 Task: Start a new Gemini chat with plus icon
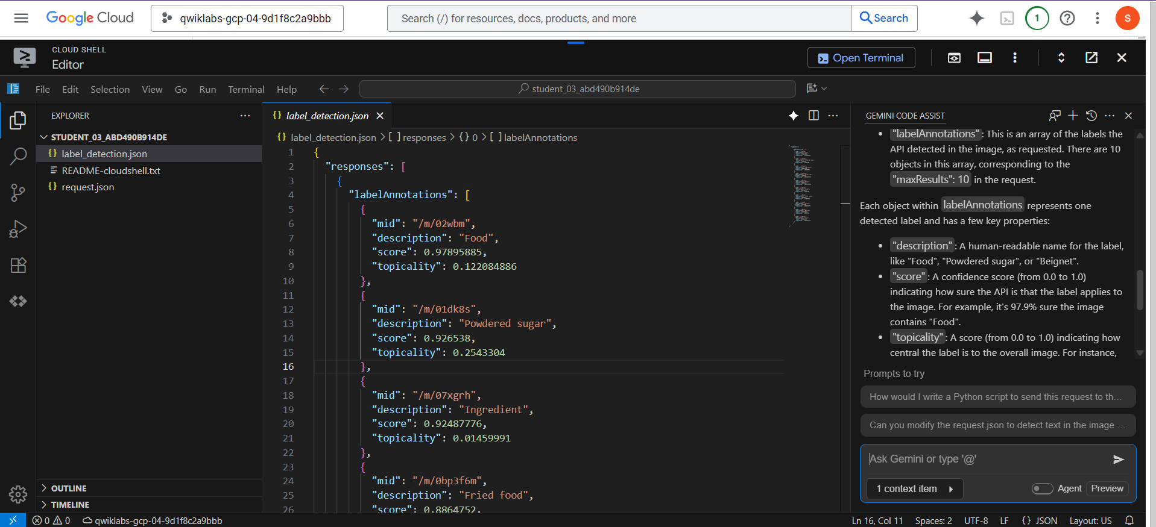point(1073,116)
